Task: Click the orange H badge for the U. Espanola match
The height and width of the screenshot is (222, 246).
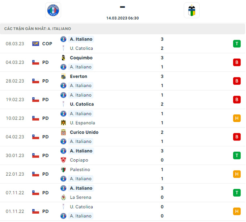Action: [x=237, y=118]
